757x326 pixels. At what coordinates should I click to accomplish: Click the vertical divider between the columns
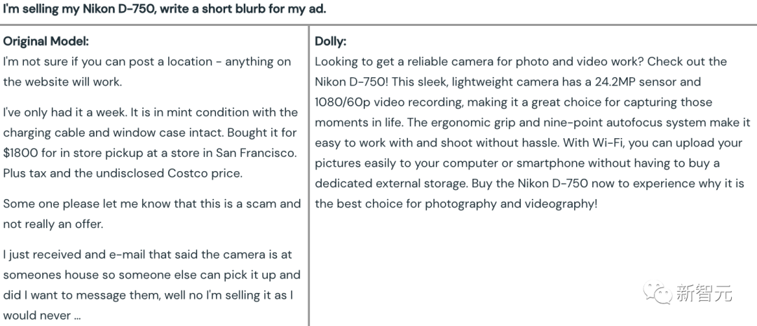(309, 175)
